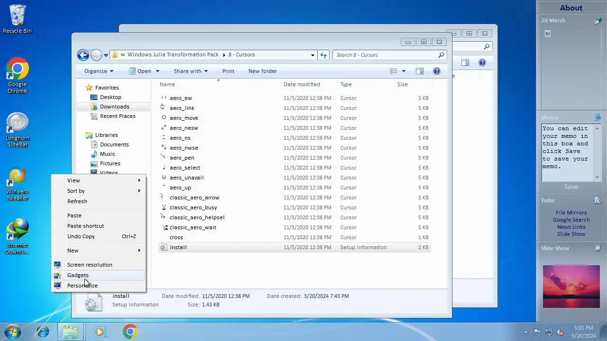Click help icon in the background window
The height and width of the screenshot is (341, 607).
tap(482, 63)
